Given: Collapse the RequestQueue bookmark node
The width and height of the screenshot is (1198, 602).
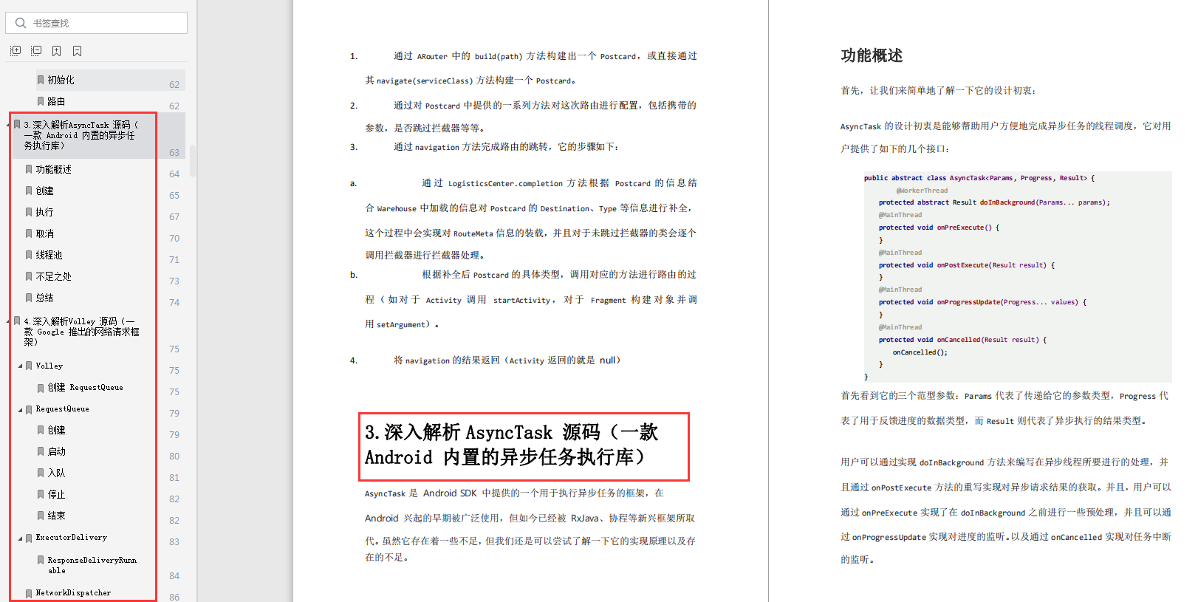Looking at the screenshot, I should click(20, 408).
